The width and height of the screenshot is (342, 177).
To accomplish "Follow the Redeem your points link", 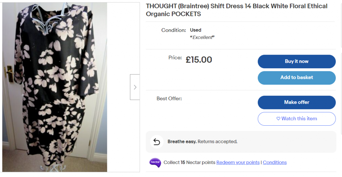I will 238,162.
